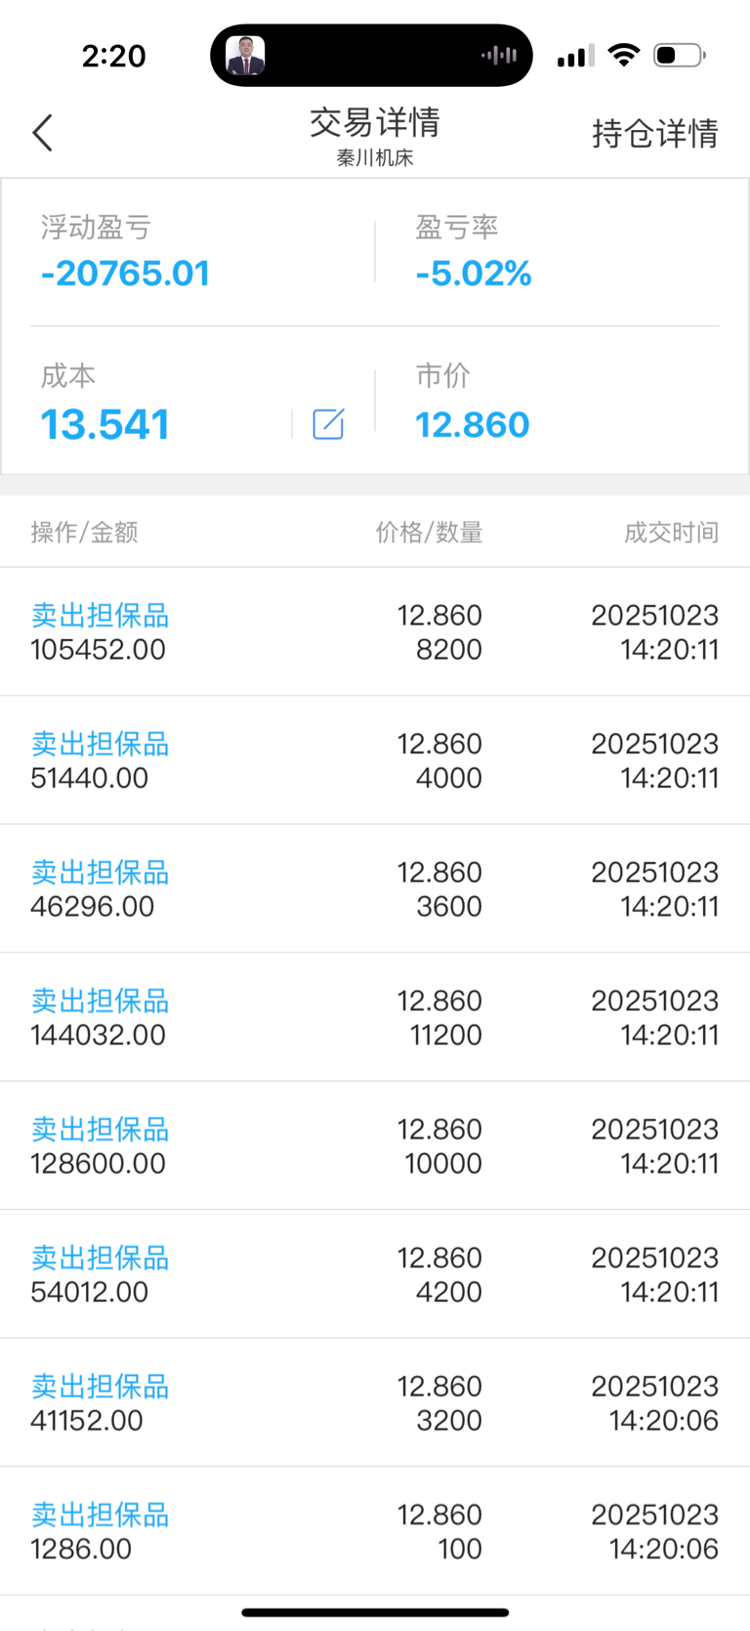750x1631 pixels.
Task: Select the 成交时间 column header
Action: pyautogui.click(x=672, y=533)
